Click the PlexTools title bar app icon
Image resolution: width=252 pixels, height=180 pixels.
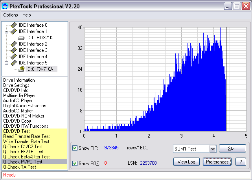(5, 6)
